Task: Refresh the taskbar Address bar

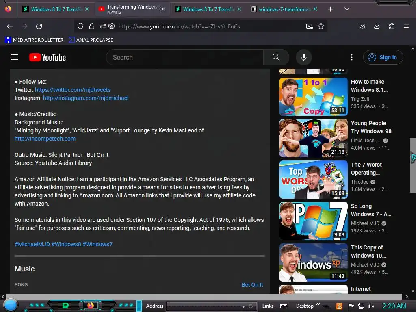Action: [x=250, y=306]
